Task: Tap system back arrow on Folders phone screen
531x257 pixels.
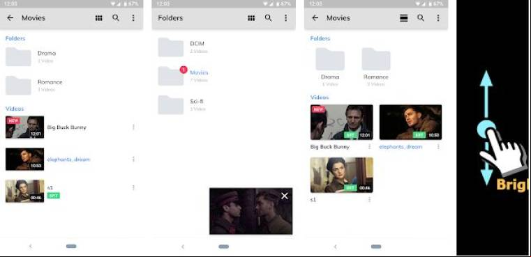Action: (x=183, y=246)
